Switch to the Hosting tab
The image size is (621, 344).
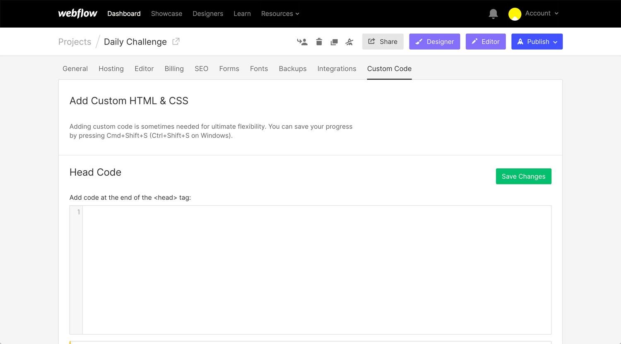coord(111,69)
